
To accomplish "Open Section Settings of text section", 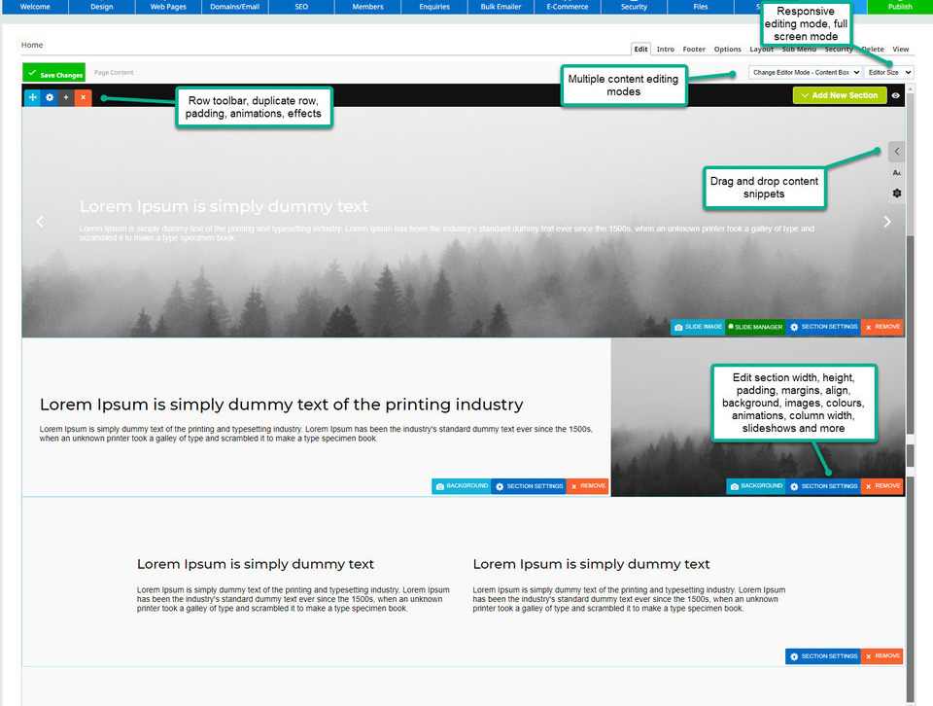I will (529, 486).
